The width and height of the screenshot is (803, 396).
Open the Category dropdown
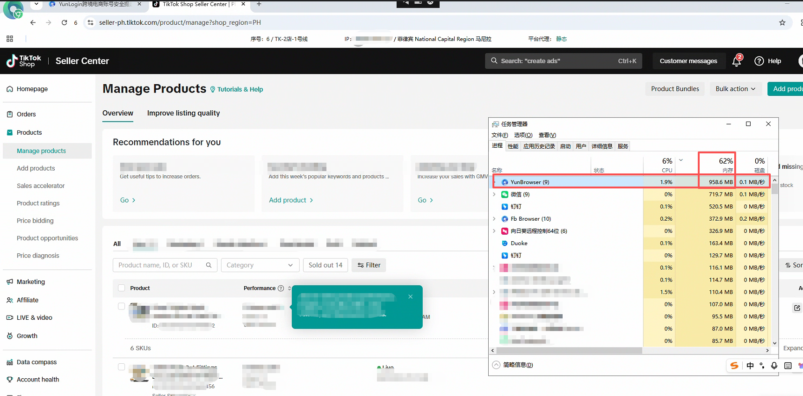click(x=260, y=265)
